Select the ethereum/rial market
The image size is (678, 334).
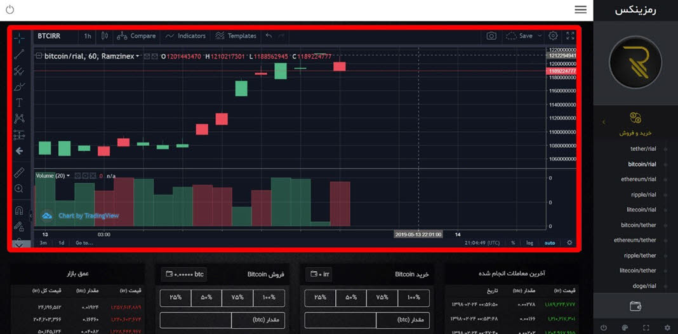click(x=639, y=179)
